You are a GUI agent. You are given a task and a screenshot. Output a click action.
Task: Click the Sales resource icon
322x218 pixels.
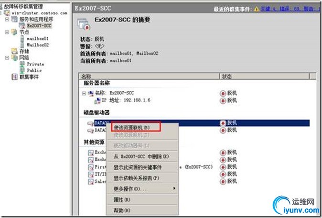(91, 182)
